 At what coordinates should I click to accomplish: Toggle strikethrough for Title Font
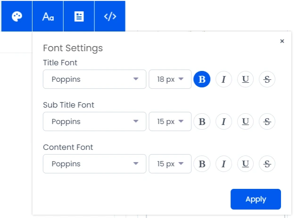click(x=267, y=79)
